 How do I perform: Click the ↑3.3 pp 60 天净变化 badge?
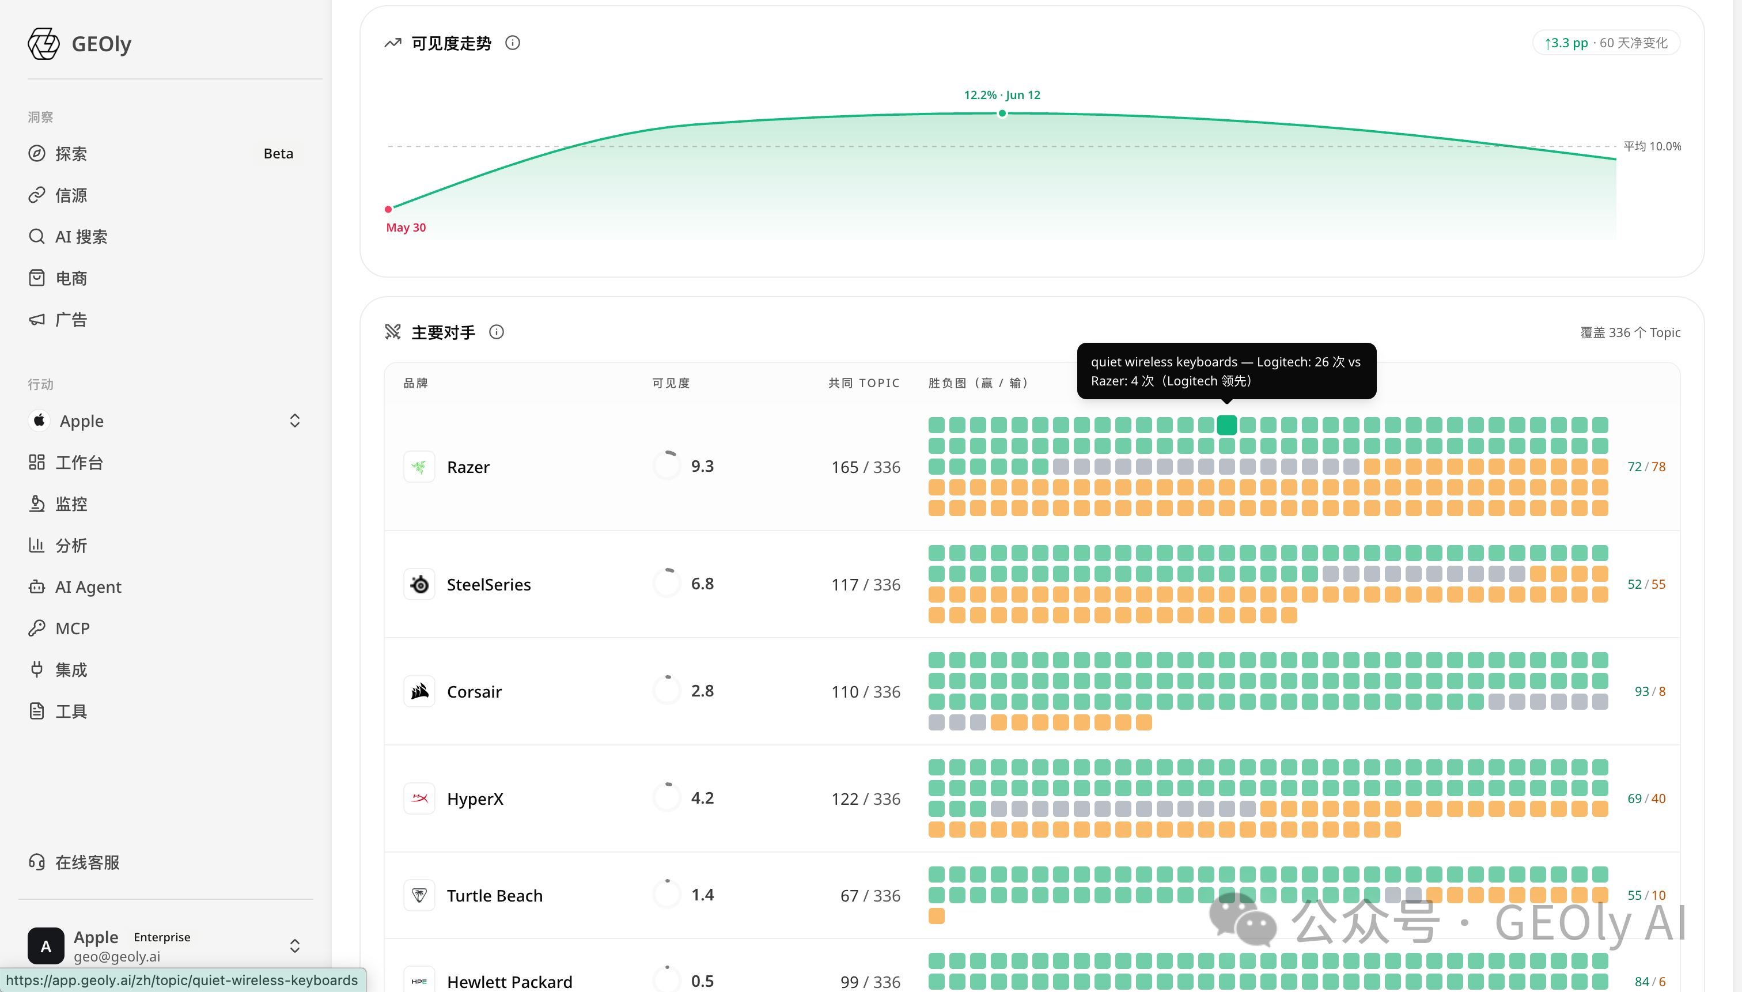point(1605,43)
